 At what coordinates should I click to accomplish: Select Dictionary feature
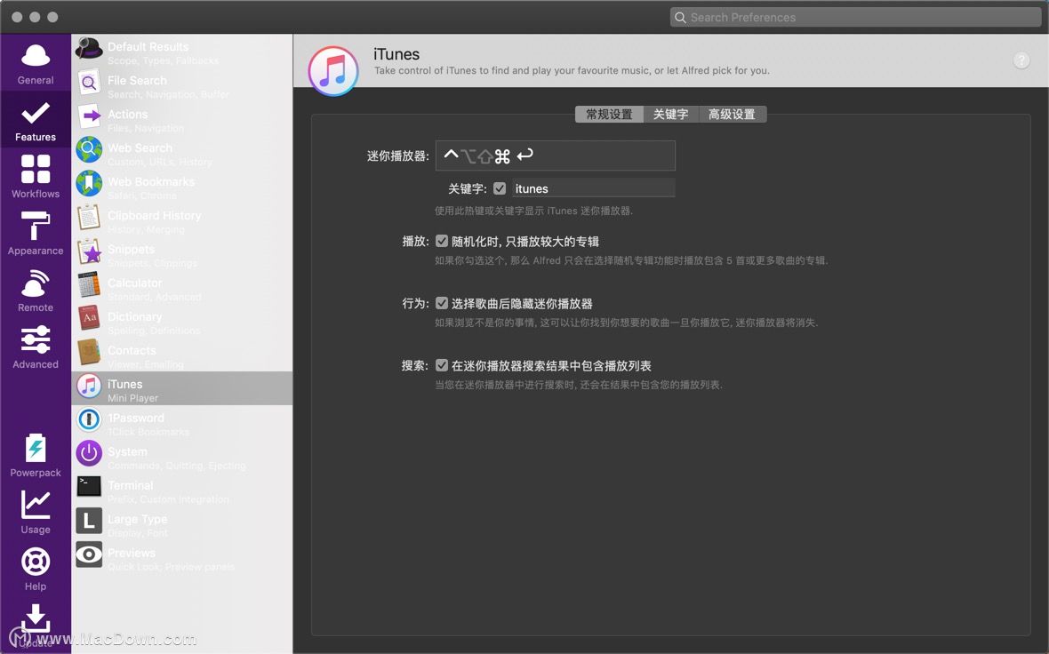pyautogui.click(x=182, y=323)
